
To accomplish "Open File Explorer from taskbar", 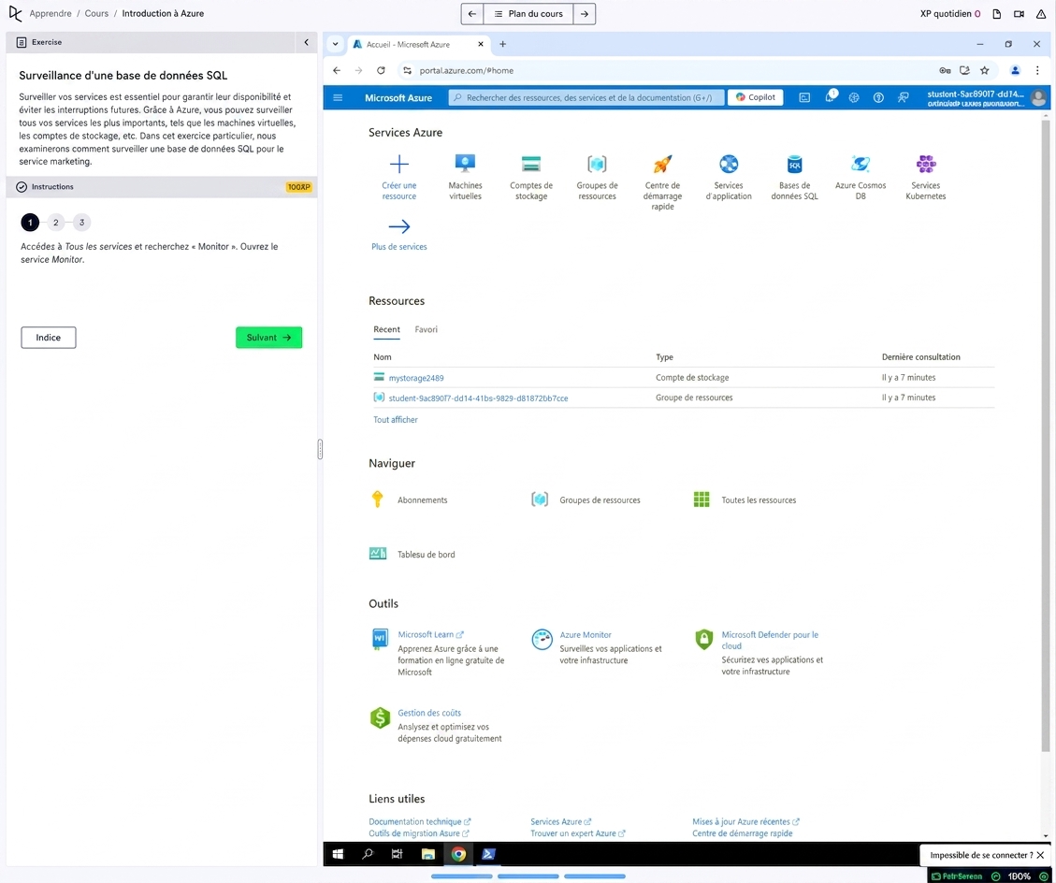I will (x=427, y=854).
